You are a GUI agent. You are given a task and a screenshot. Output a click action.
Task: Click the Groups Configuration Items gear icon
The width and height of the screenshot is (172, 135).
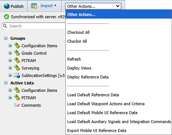coord(17,45)
